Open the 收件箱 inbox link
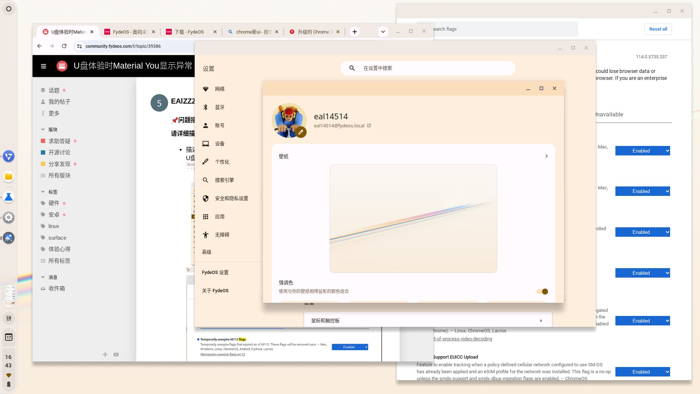The width and height of the screenshot is (700, 394). tap(57, 289)
